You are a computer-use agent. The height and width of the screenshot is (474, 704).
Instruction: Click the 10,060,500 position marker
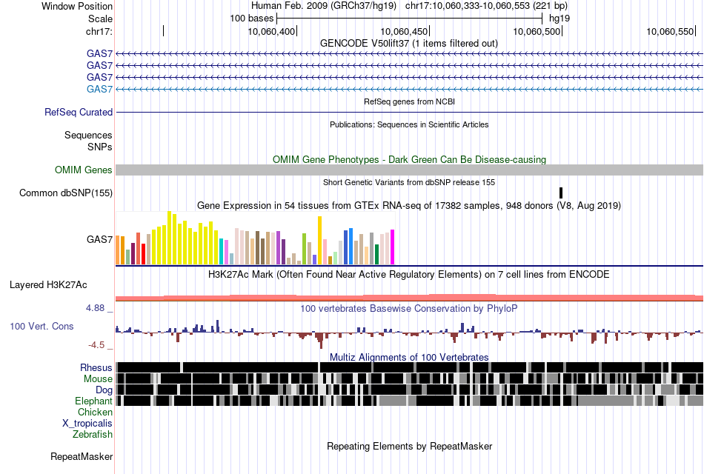click(537, 31)
